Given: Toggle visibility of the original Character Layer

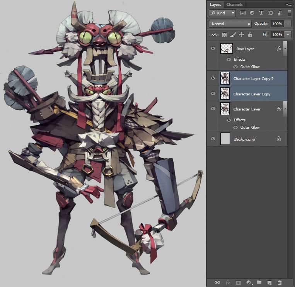Looking at the screenshot, I should [x=213, y=109].
